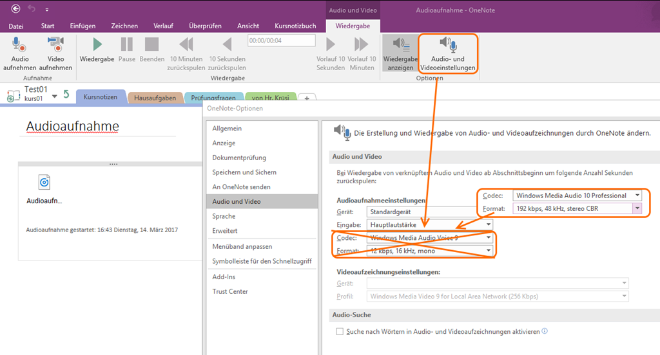Expand the Test01 notebook dropdown arrow
660x355 pixels.
coord(55,96)
